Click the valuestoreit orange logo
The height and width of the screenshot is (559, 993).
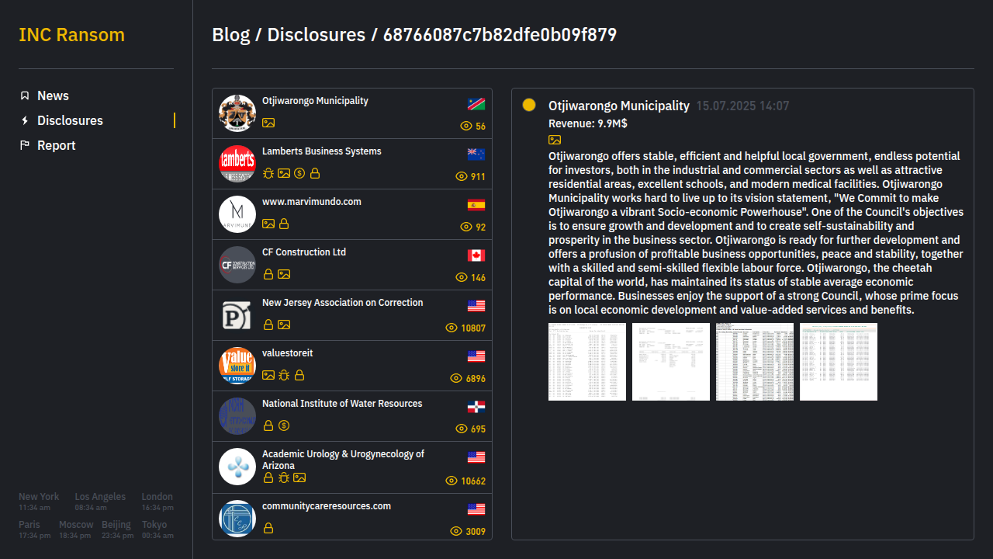[237, 366]
